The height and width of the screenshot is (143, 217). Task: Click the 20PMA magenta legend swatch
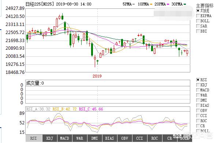click(x=168, y=4)
